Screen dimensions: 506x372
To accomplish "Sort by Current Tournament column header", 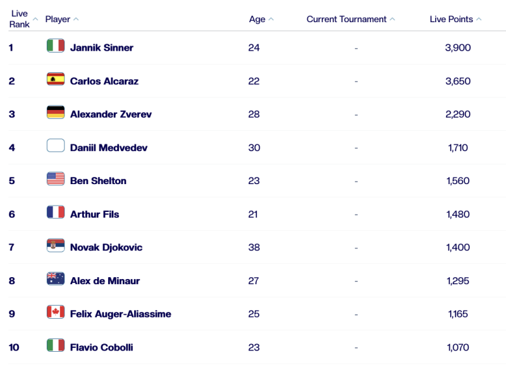I will [347, 19].
